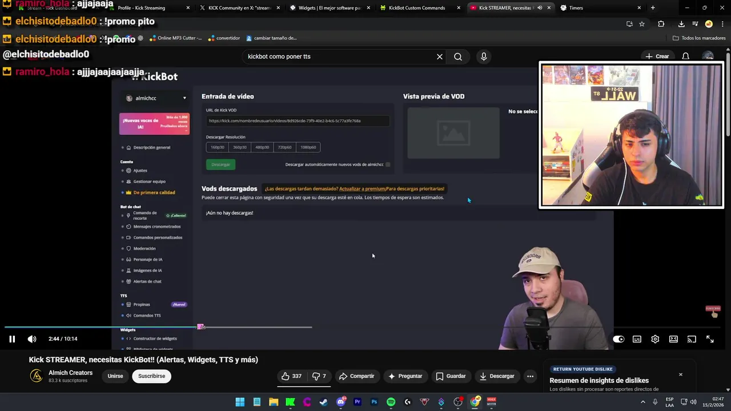This screenshot has width=731, height=411.
Task: Enter fullscreen mode on the video
Action: (x=710, y=339)
